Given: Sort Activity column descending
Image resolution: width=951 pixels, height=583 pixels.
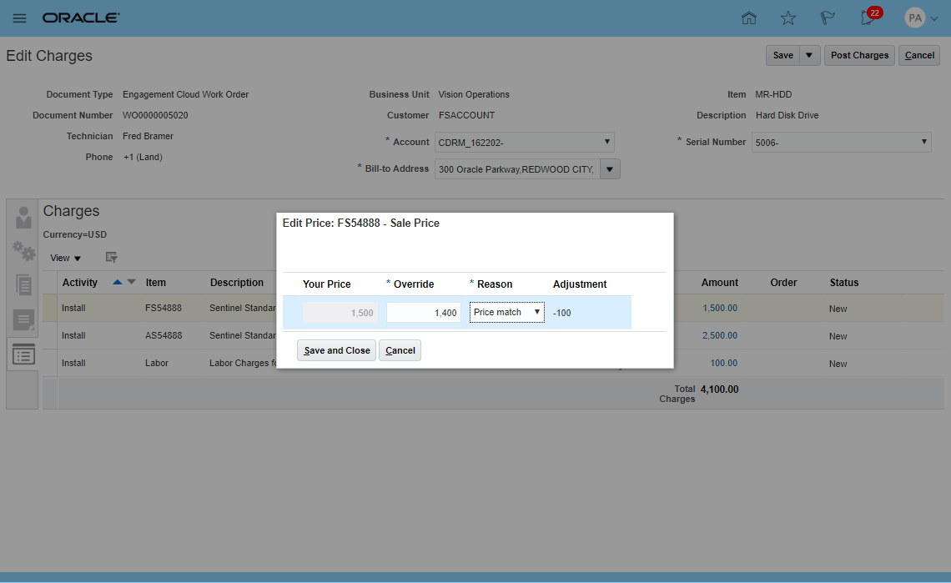Looking at the screenshot, I should 131,282.
